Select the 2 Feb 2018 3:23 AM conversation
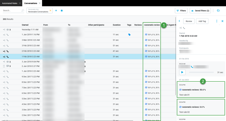 point(88,51)
